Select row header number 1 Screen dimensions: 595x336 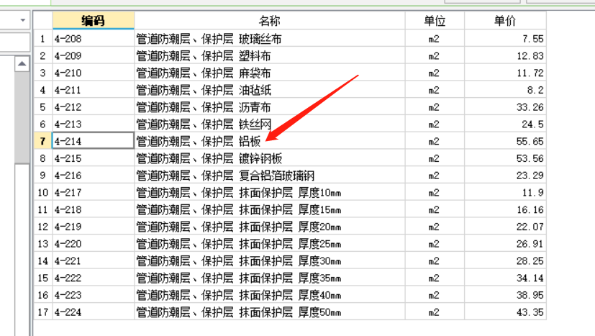[x=43, y=39]
